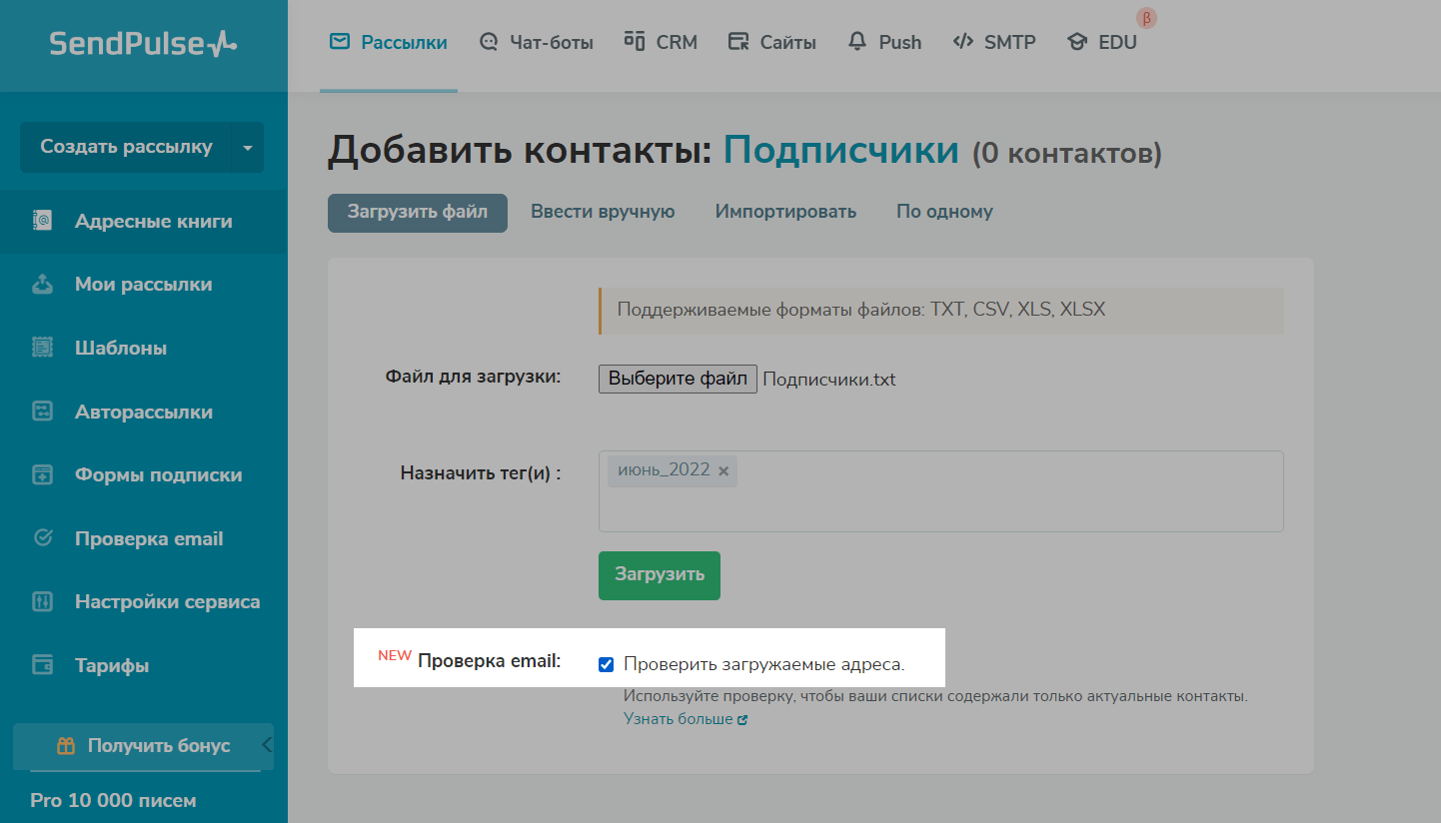Click the My campaigns sidebar icon

(43, 285)
